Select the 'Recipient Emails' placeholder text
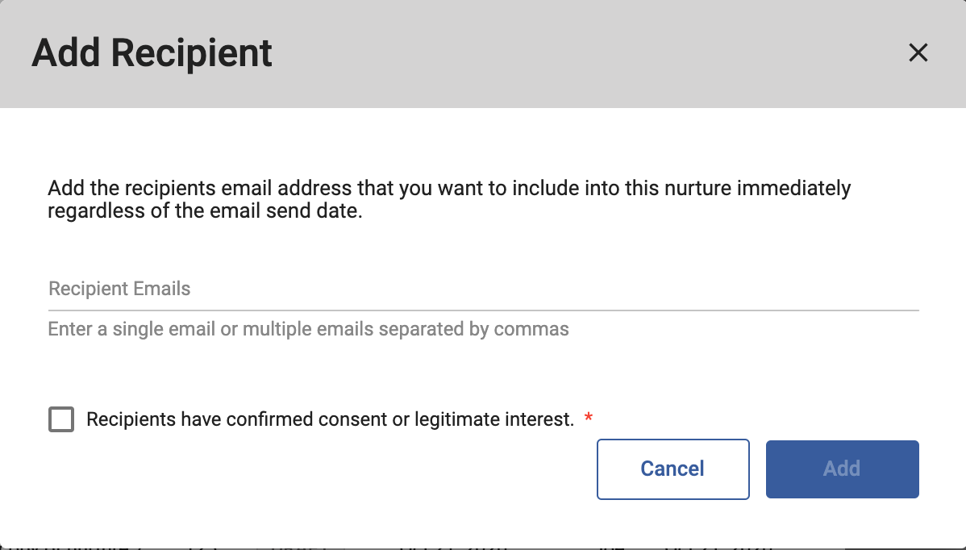The height and width of the screenshot is (550, 966). tap(119, 289)
